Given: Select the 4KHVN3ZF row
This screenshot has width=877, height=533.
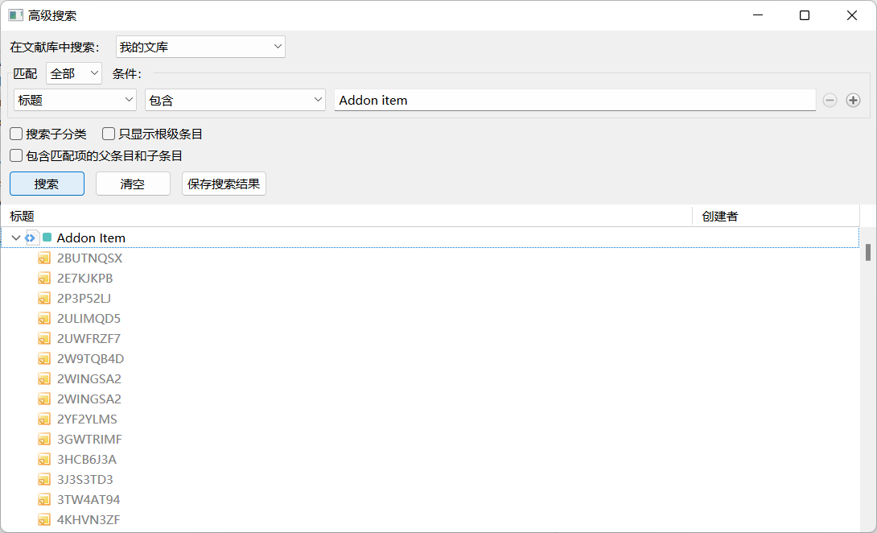Looking at the screenshot, I should coord(430,520).
